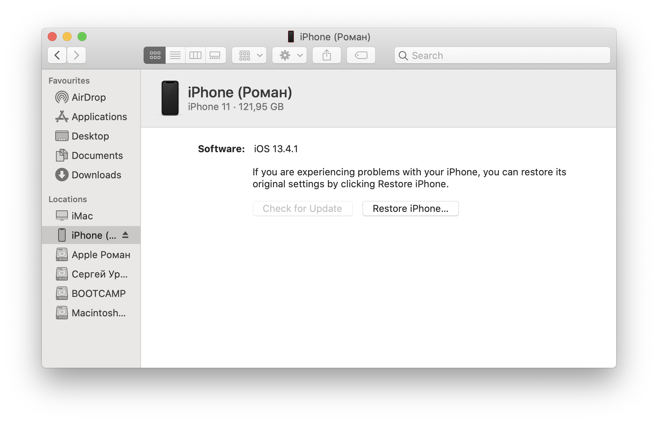
Task: Click the magnifier icon in Search
Action: 403,56
